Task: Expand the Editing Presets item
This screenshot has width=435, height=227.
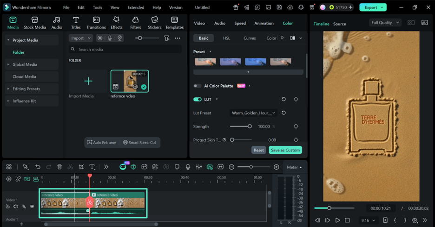Action: tap(8, 89)
